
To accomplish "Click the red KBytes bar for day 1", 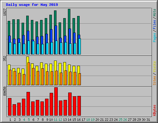I will pos(10,107).
